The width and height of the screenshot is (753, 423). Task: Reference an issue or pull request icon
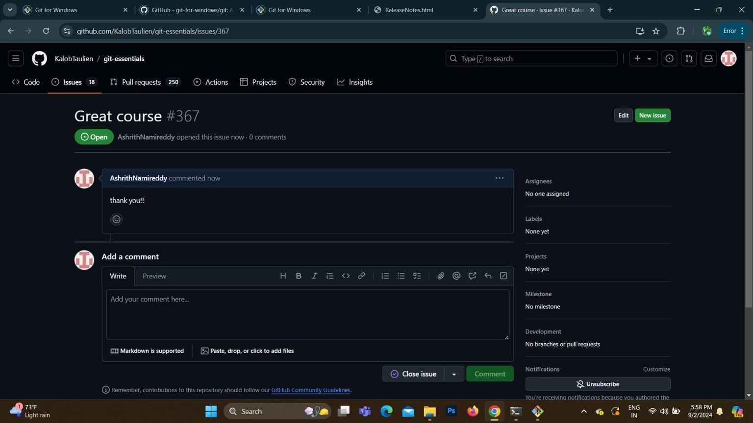(x=472, y=276)
